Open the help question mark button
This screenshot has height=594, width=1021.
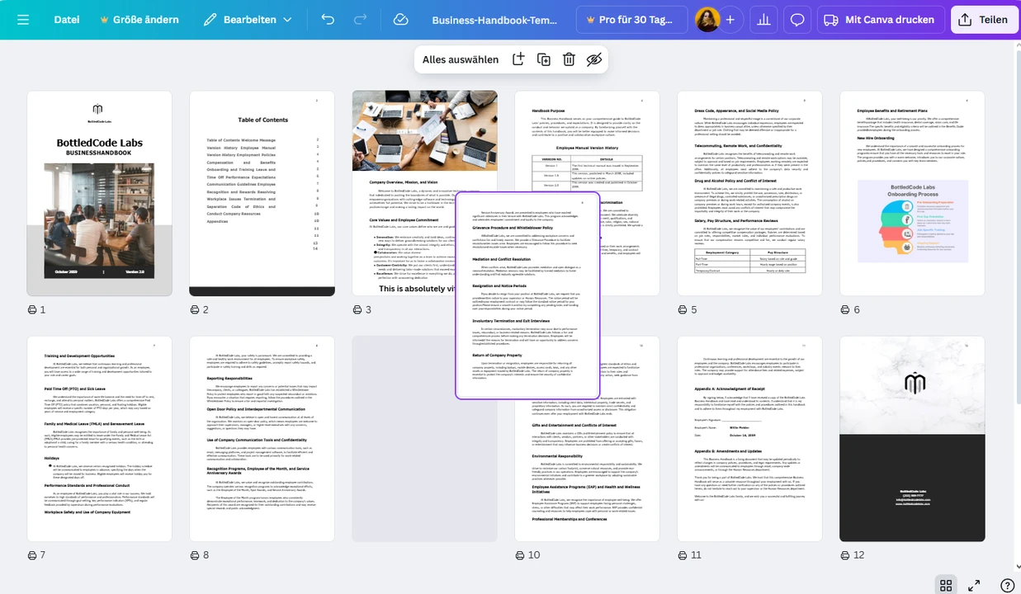(1007, 585)
